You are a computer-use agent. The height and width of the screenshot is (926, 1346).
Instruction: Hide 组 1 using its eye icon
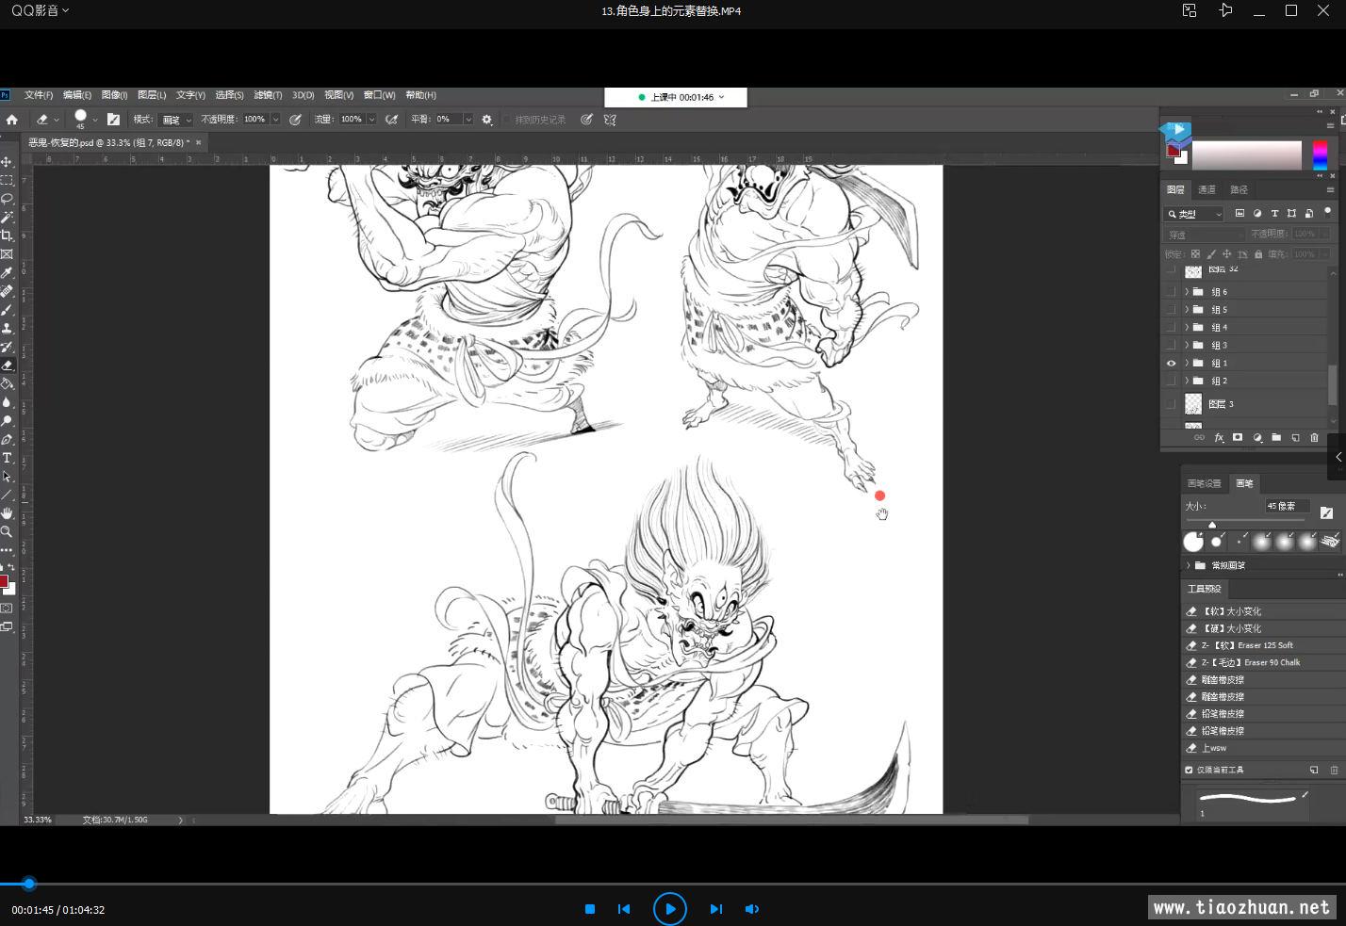1172,364
